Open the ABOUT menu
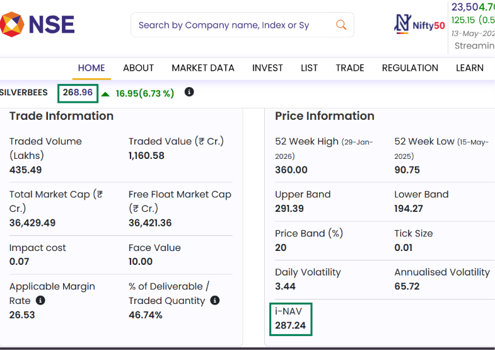Screen dimensions: 495x350 point(138,68)
